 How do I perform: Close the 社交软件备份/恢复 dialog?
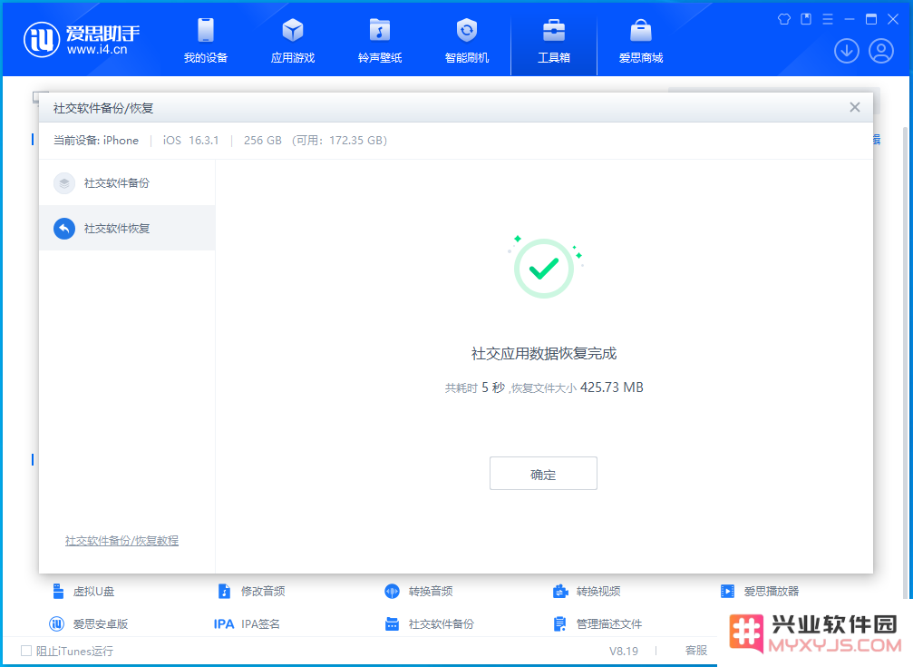click(854, 107)
